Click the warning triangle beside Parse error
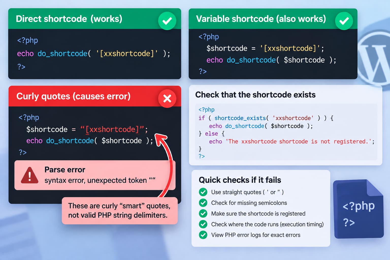Screen dimensions: 390x260 [30, 175]
